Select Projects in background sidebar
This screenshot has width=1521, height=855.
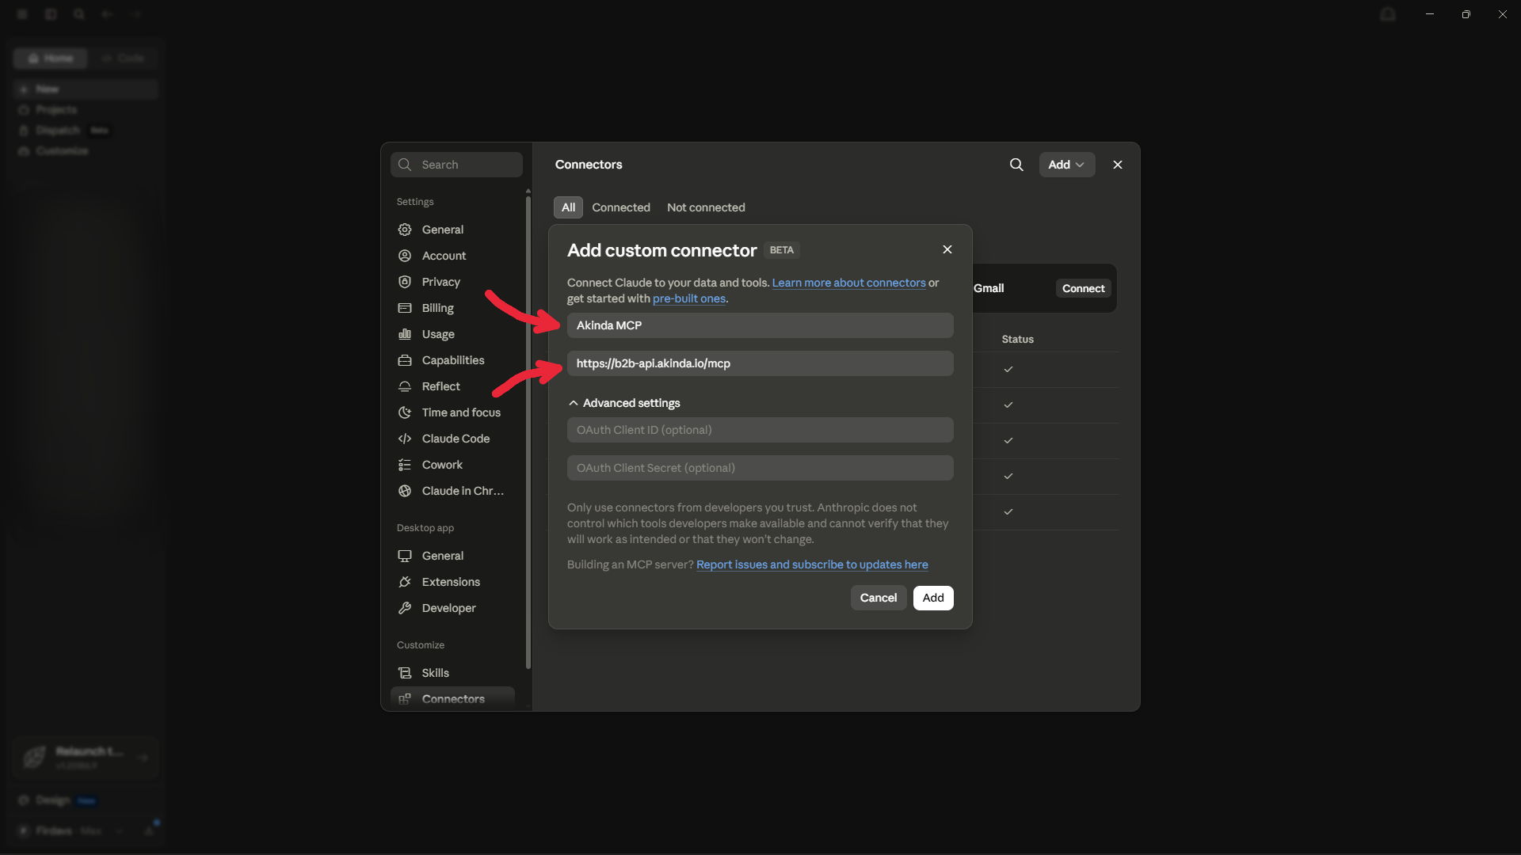(x=55, y=109)
